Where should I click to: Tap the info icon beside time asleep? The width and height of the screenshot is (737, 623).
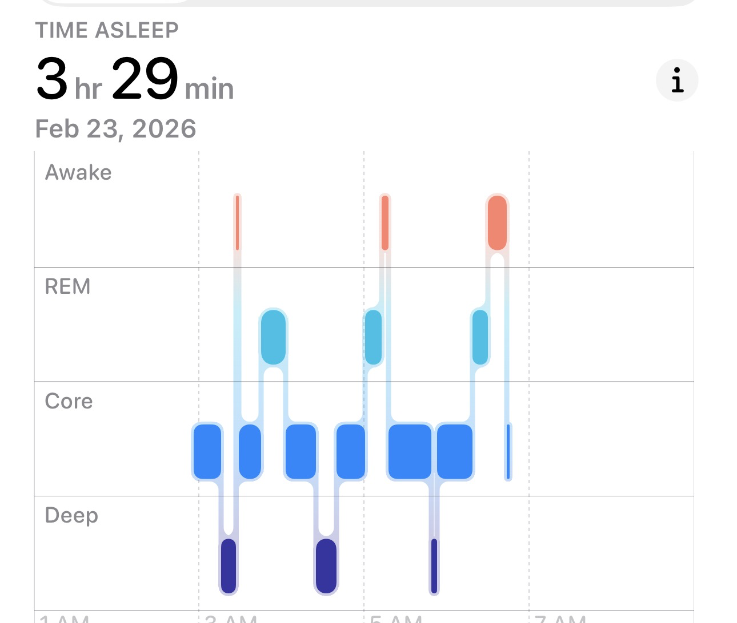[677, 80]
